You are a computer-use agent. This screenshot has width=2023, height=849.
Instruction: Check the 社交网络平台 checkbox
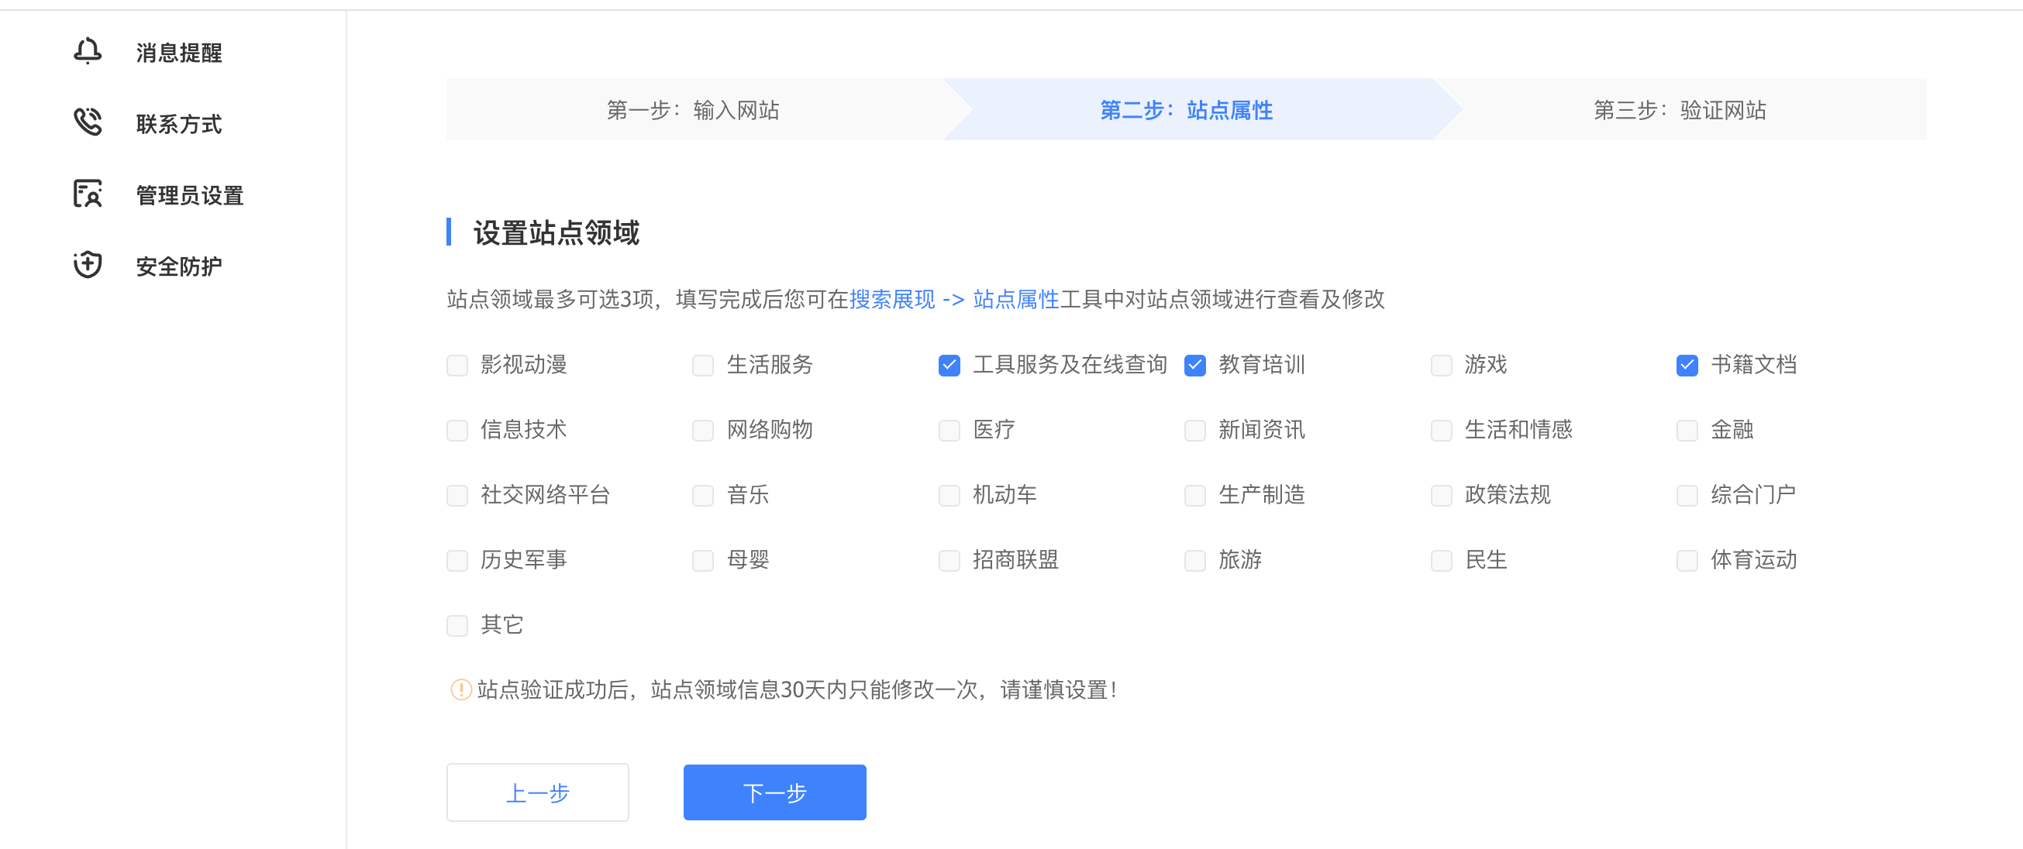[457, 496]
